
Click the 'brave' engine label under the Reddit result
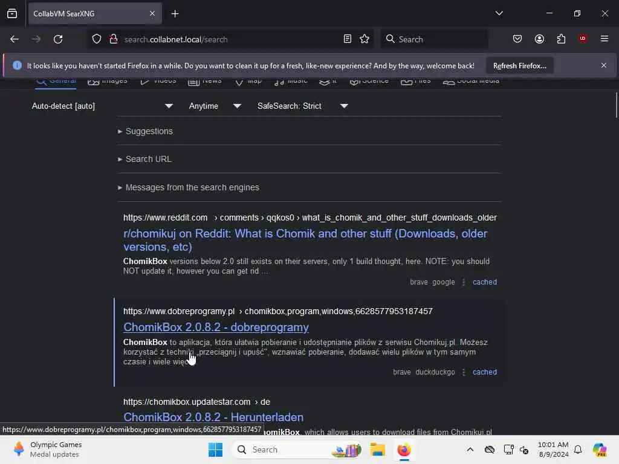click(x=418, y=282)
